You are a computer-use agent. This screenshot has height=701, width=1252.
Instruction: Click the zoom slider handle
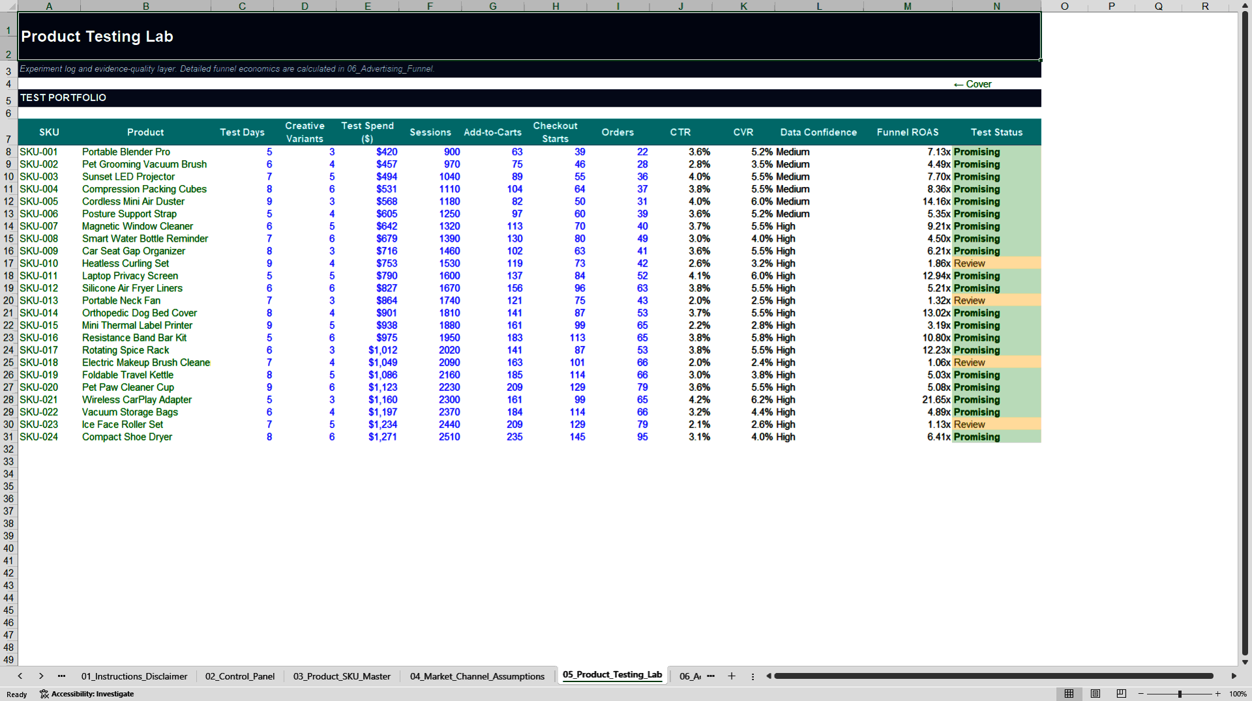click(x=1180, y=694)
